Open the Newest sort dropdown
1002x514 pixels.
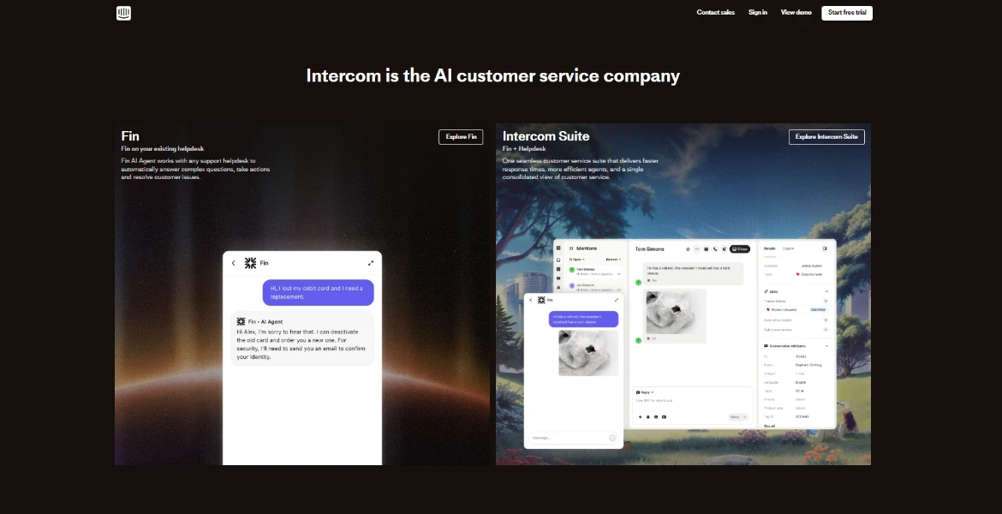pyautogui.click(x=612, y=259)
